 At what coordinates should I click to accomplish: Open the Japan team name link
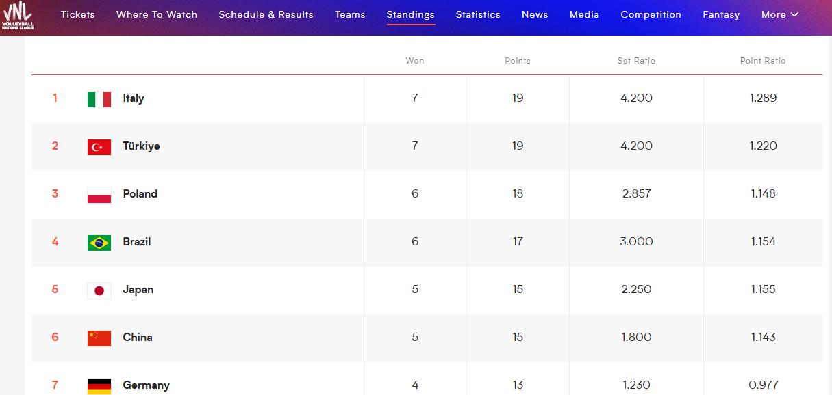coord(138,290)
